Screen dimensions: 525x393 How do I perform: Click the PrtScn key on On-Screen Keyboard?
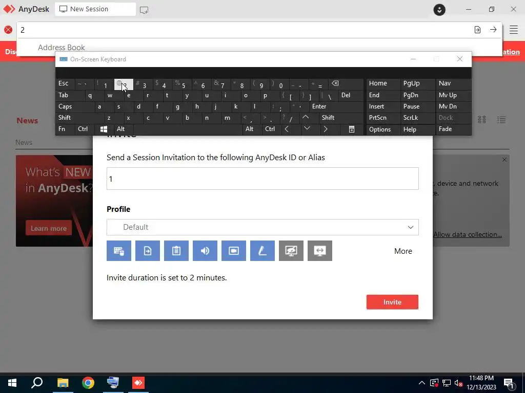[x=382, y=118]
